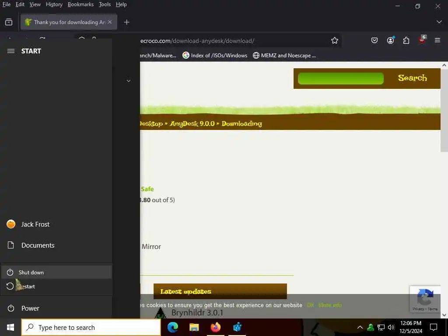Screen dimensions: 448x336
Task: Click the uBlock Origin extension icon
Action: (x=422, y=40)
